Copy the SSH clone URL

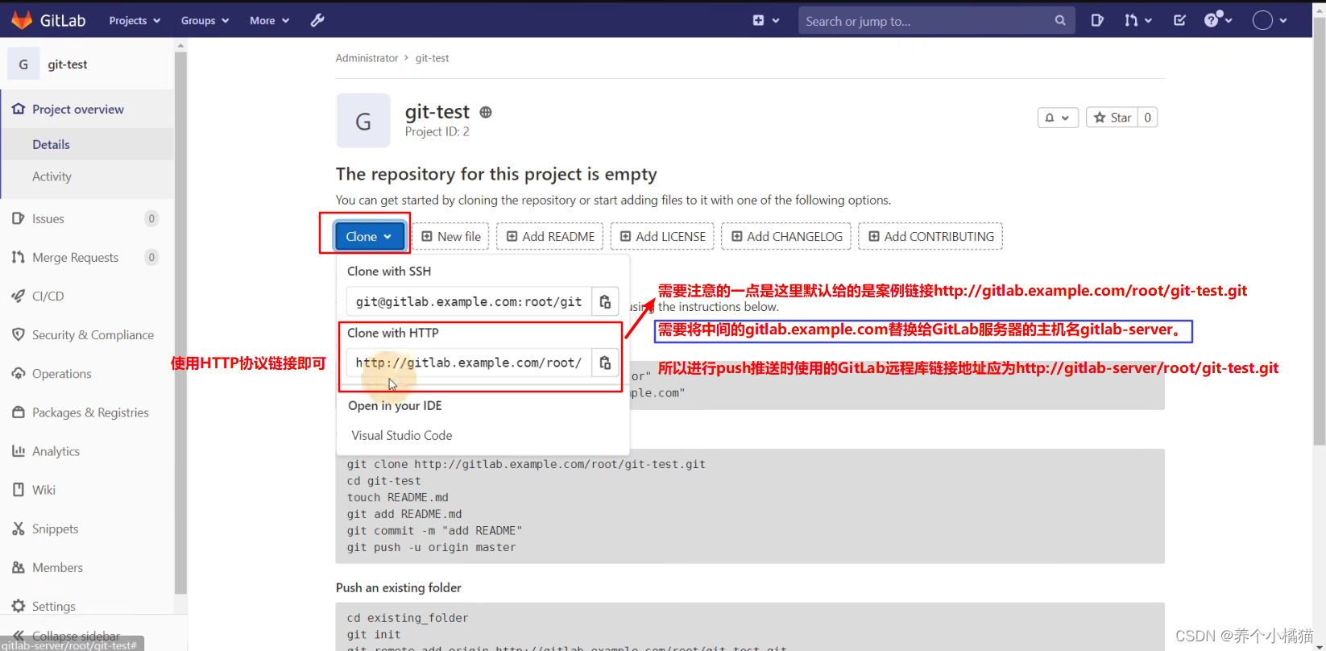tap(605, 301)
